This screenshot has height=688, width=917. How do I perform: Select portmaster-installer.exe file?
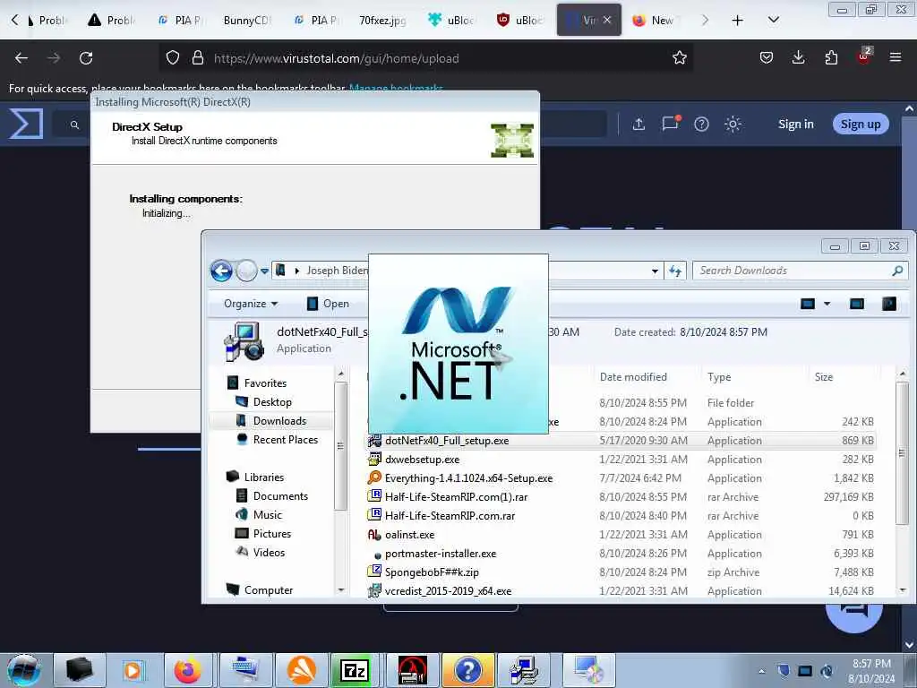[621, 554]
